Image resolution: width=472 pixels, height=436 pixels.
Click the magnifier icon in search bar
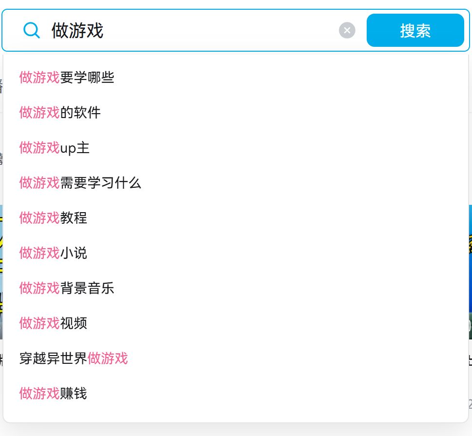point(32,31)
